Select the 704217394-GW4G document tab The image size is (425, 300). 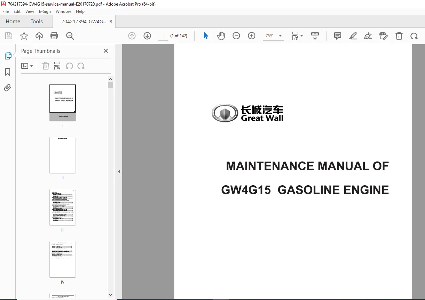click(84, 22)
